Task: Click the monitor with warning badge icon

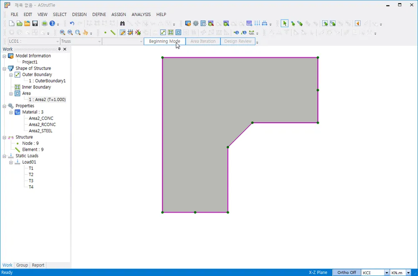Action: click(188, 24)
